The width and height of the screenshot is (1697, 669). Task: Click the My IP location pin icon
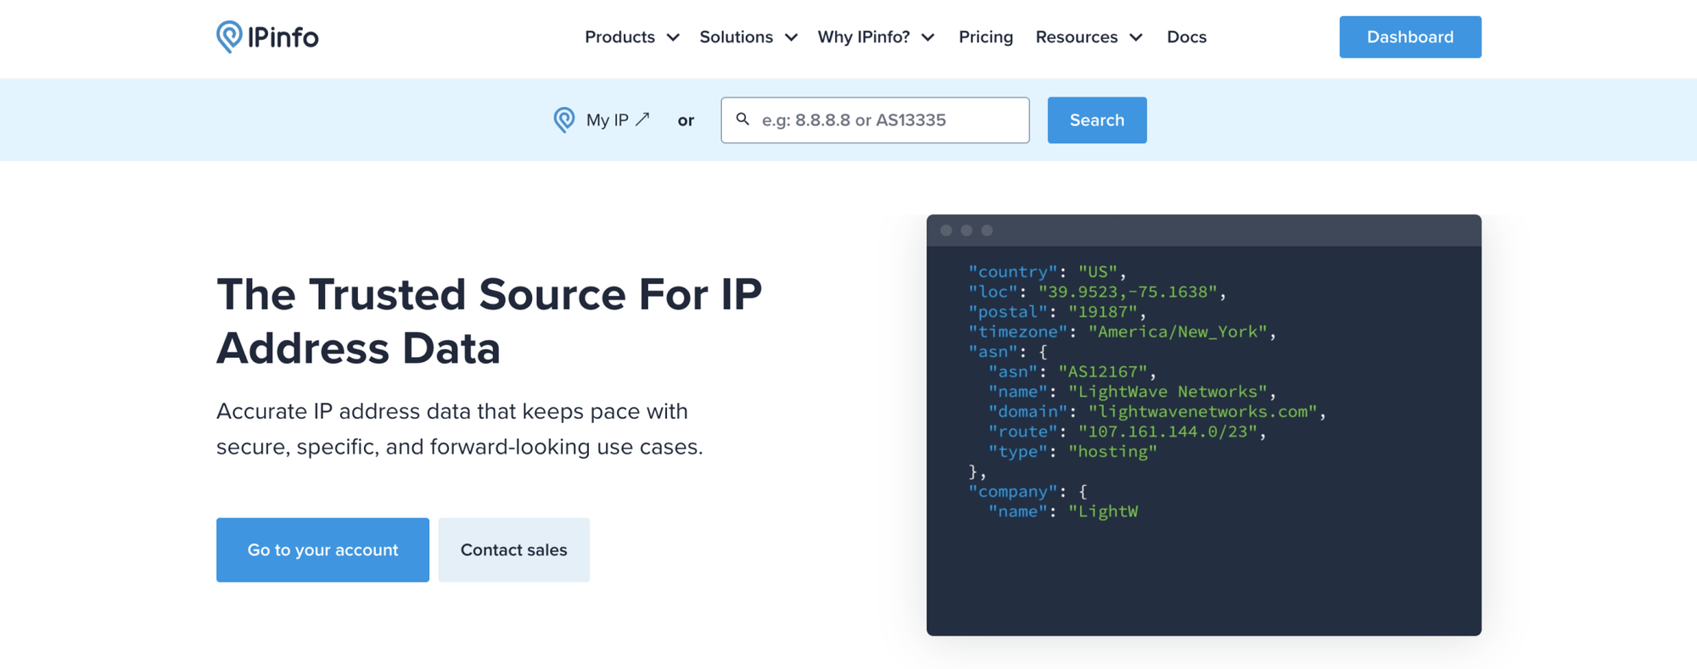(x=564, y=120)
